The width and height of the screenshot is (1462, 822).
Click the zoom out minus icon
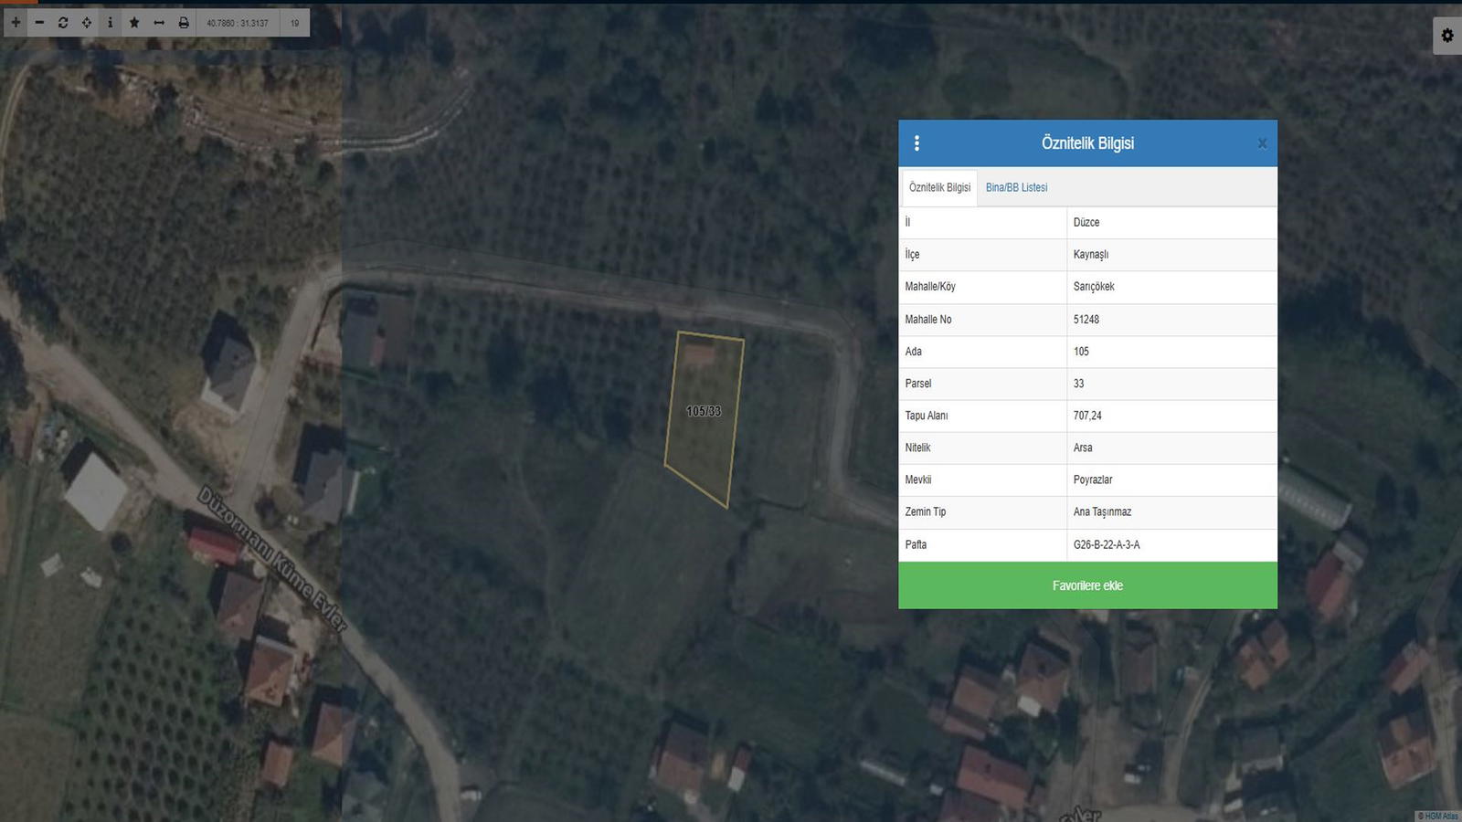(39, 23)
